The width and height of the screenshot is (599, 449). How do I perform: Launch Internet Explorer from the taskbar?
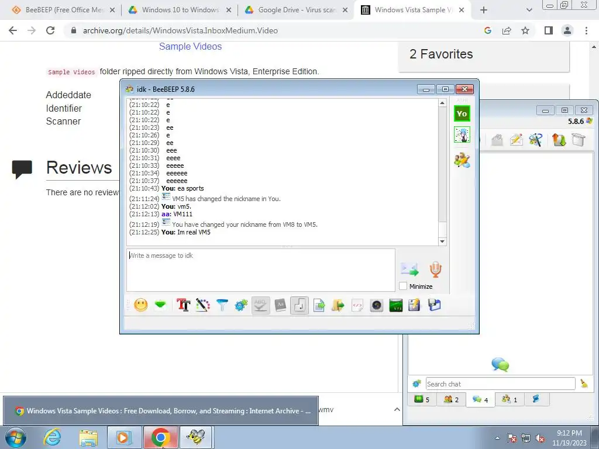(51, 437)
